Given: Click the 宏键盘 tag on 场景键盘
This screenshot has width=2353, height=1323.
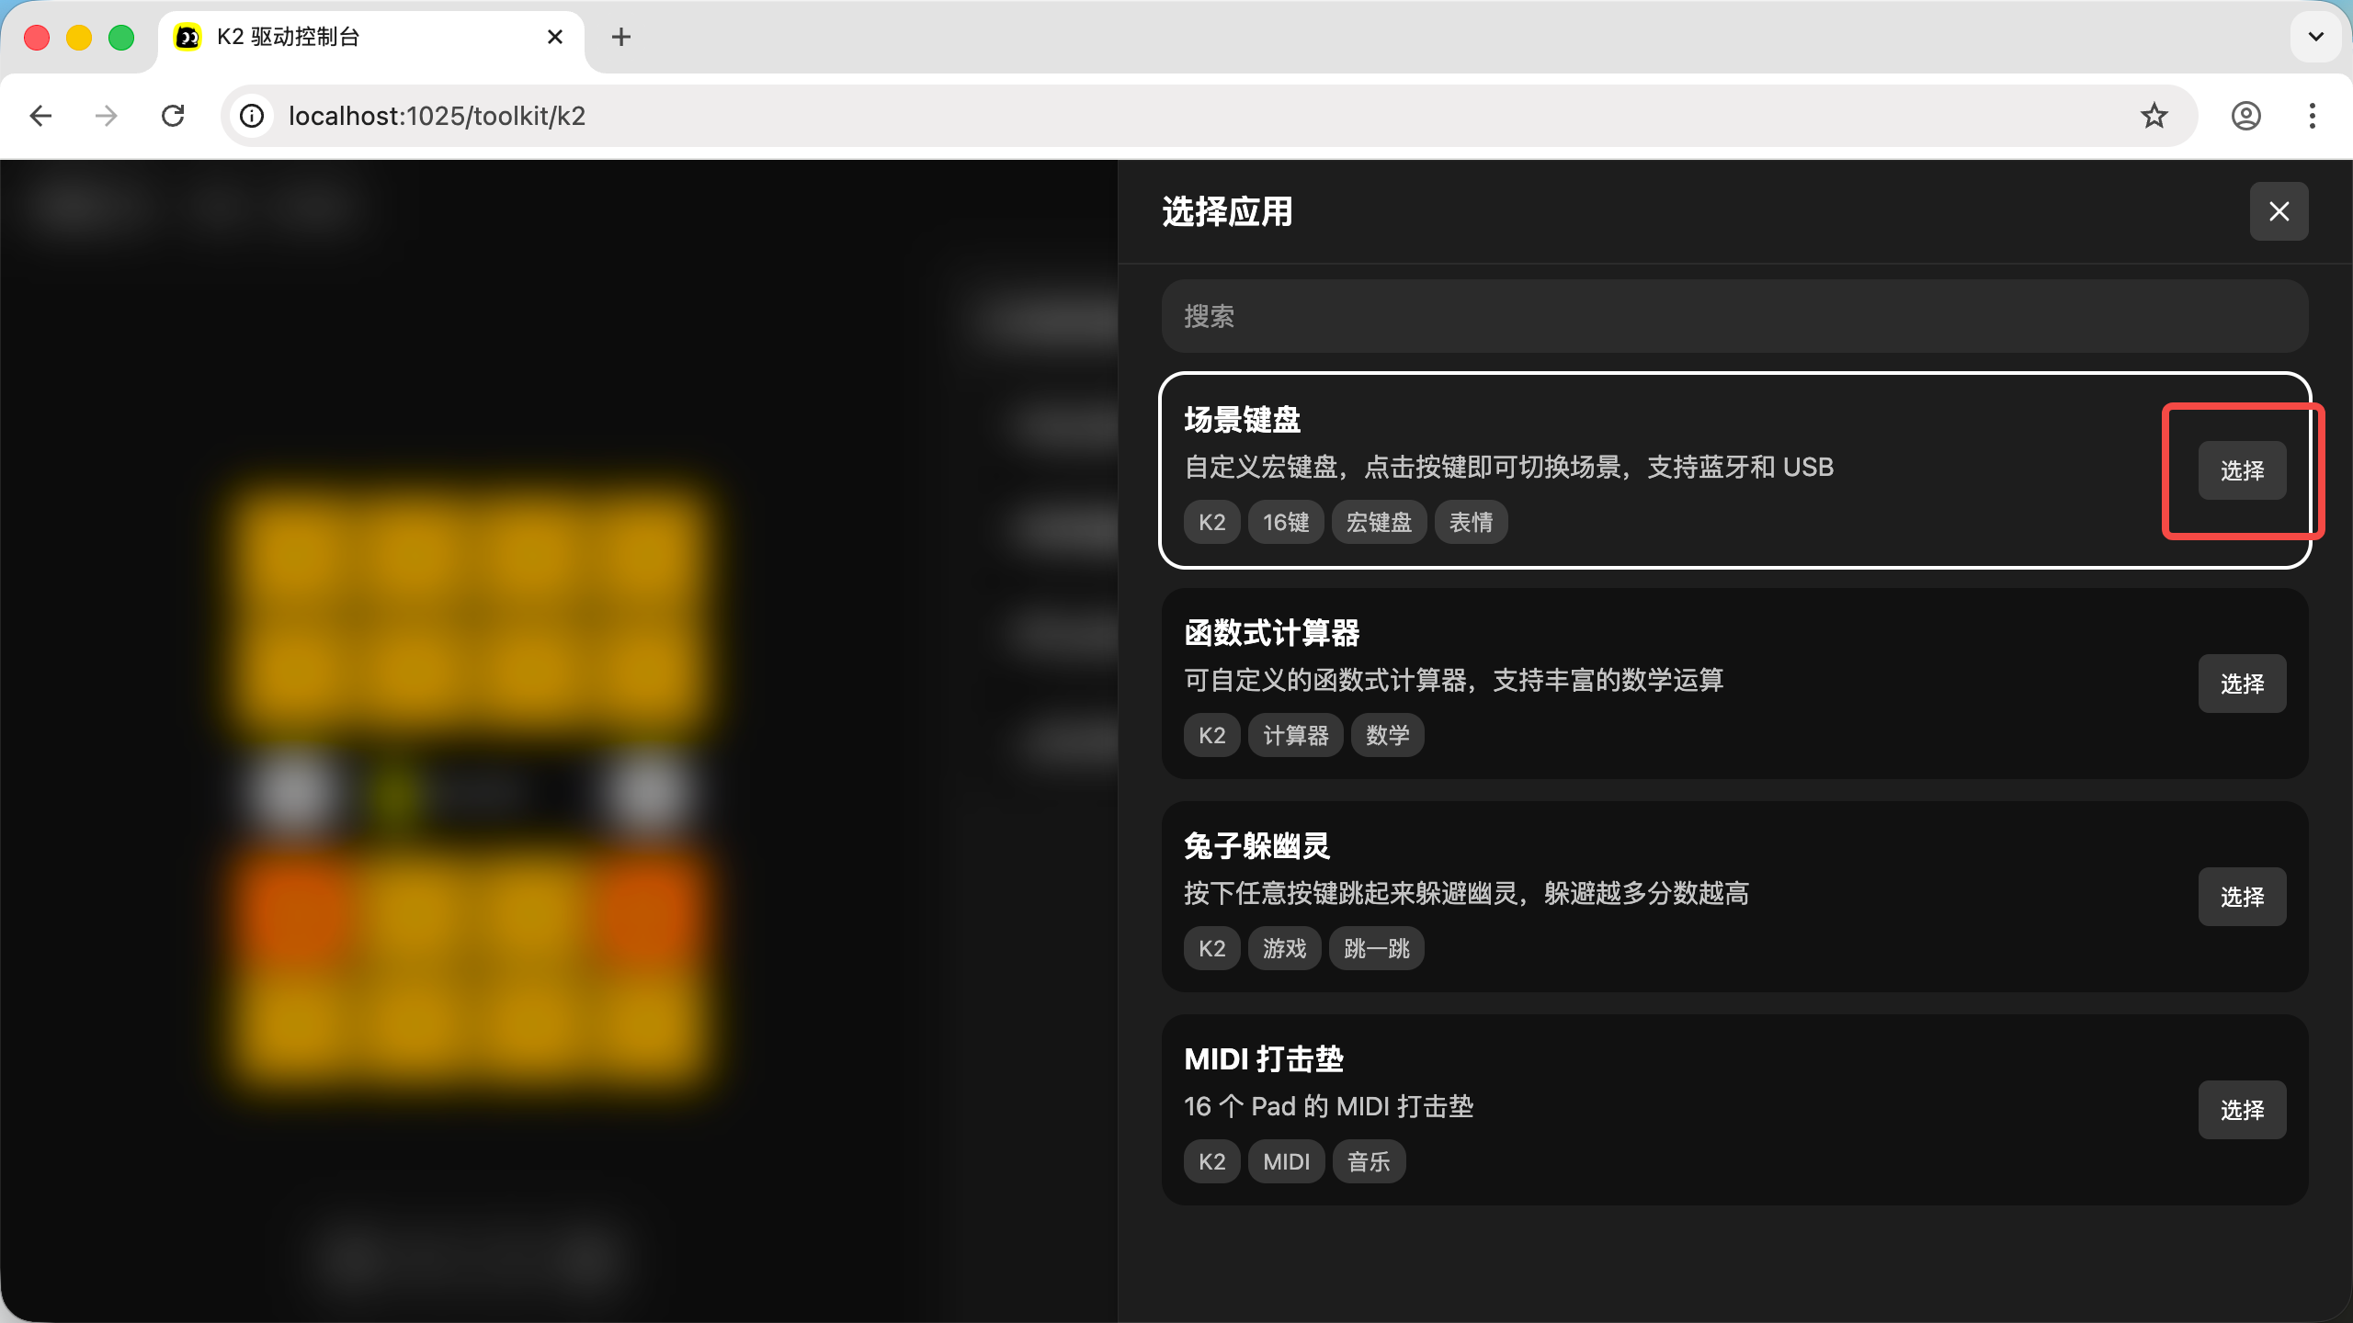Looking at the screenshot, I should point(1378,523).
